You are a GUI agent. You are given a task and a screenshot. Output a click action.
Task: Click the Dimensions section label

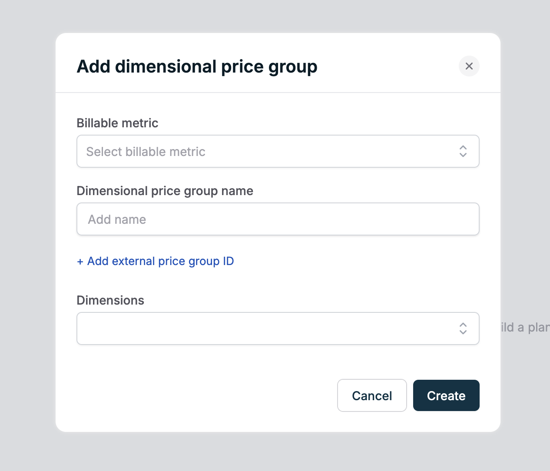coord(110,300)
